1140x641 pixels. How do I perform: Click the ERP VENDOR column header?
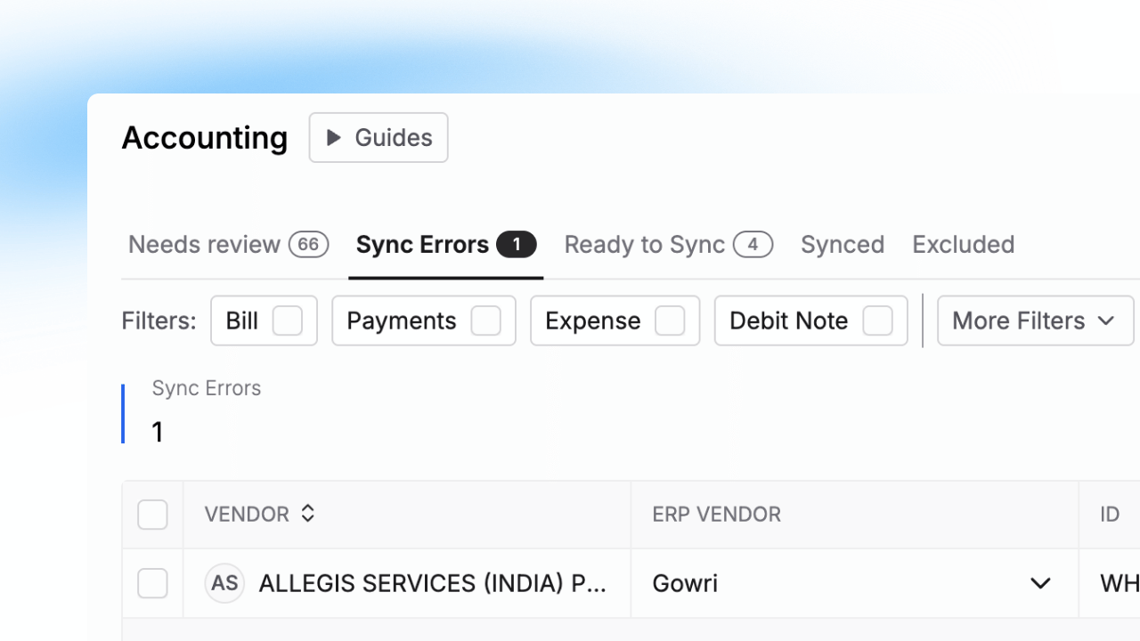pos(716,515)
